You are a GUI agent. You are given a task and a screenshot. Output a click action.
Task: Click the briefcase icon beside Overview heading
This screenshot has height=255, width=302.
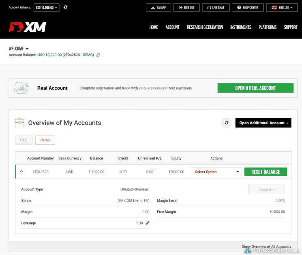click(x=19, y=123)
